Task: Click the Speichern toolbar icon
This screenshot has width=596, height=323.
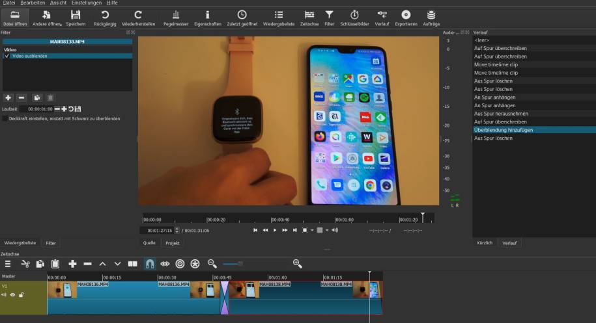Action: tap(76, 18)
